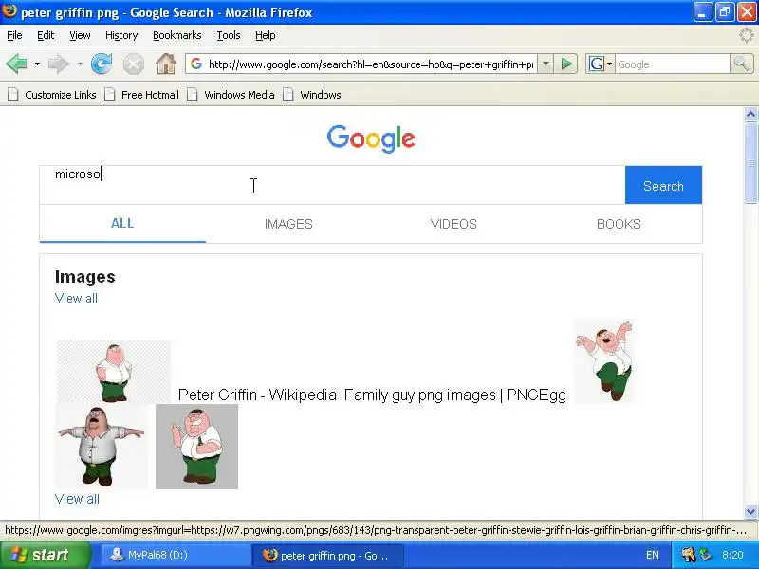
Task: Click the toolbar Google search field
Action: [672, 64]
